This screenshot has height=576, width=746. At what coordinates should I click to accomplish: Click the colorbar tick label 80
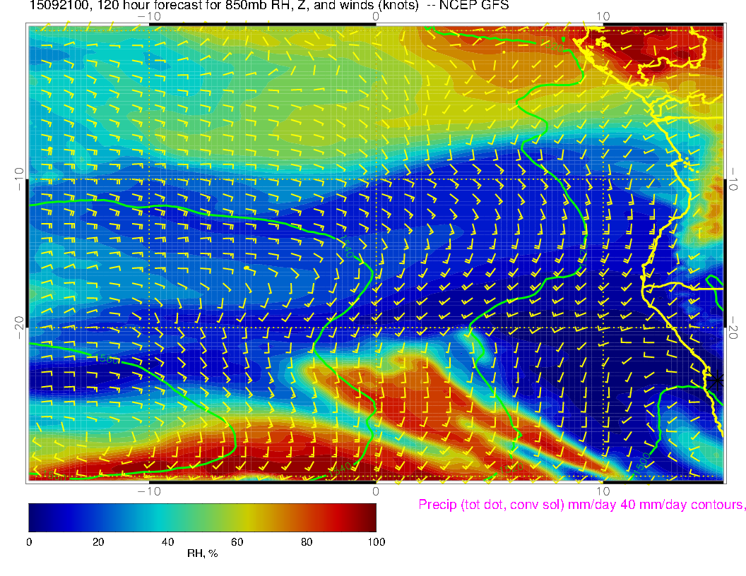click(x=307, y=541)
